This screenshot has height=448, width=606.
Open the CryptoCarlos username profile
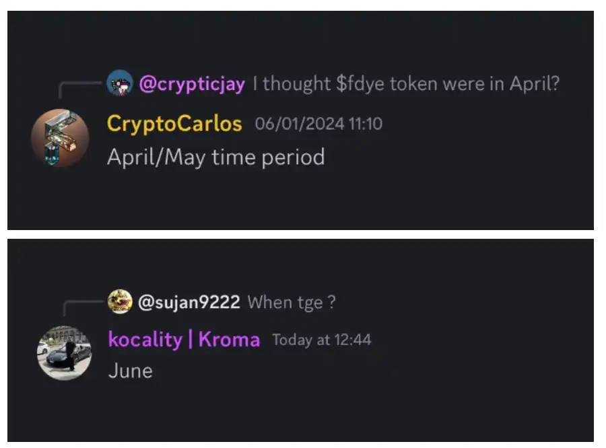[x=174, y=124]
